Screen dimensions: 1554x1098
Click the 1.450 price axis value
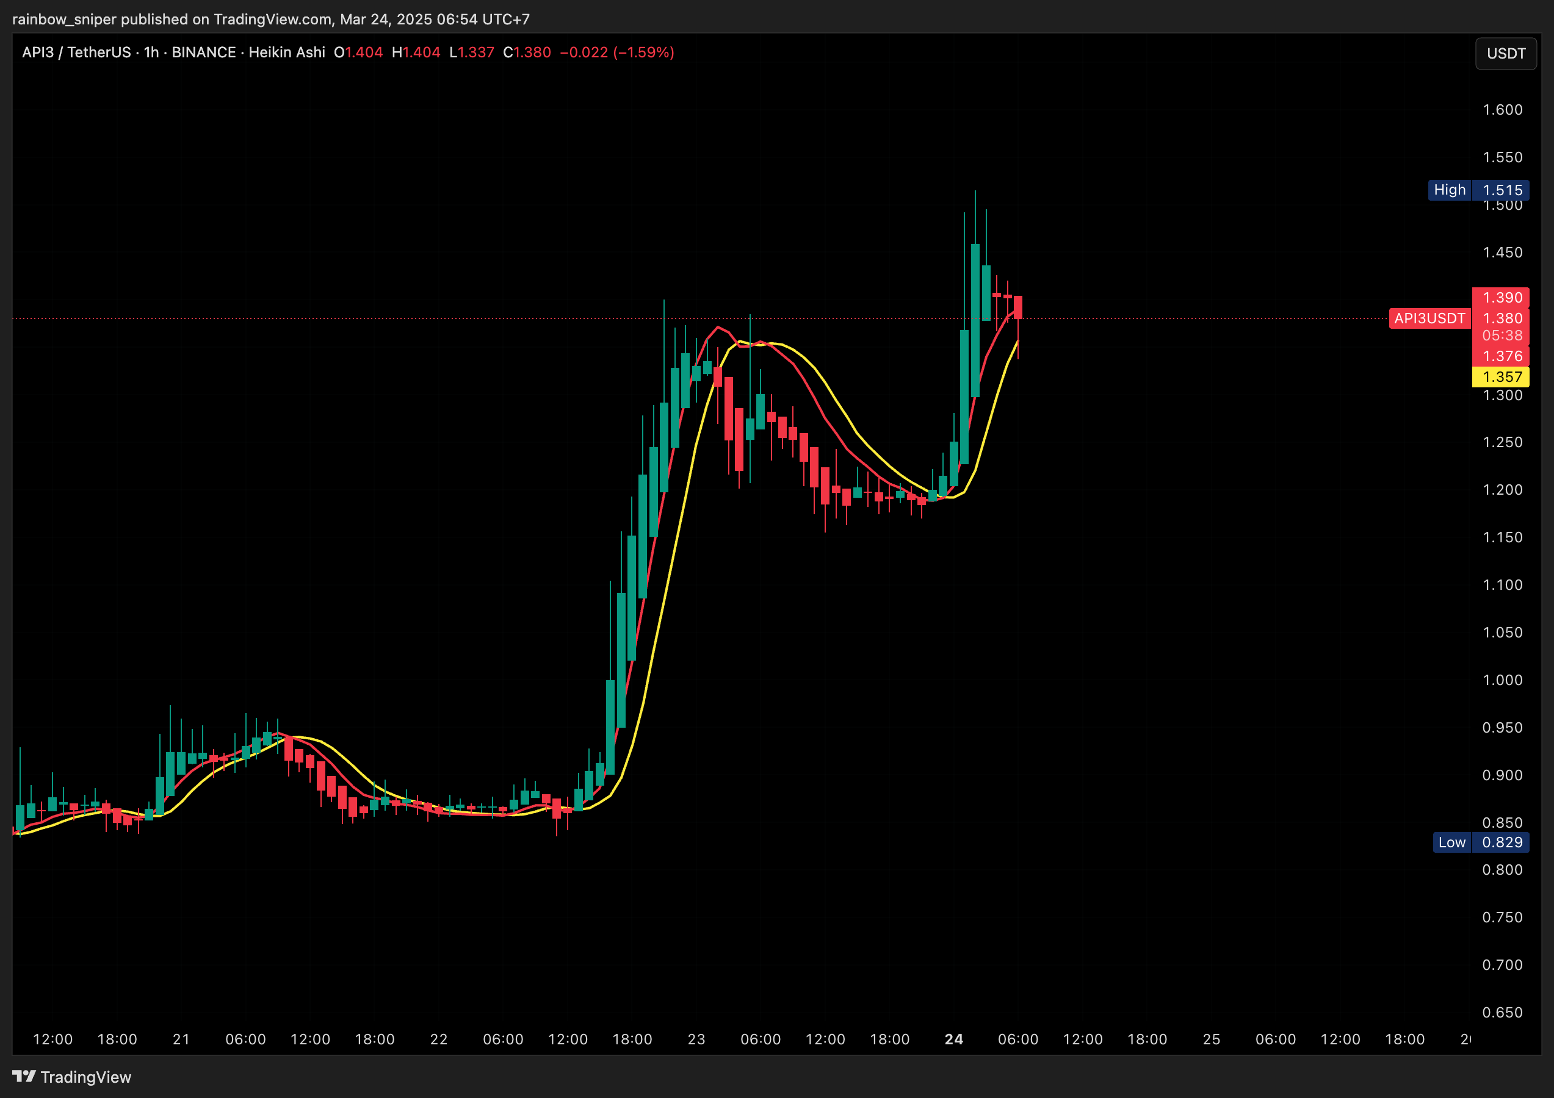point(1502,253)
